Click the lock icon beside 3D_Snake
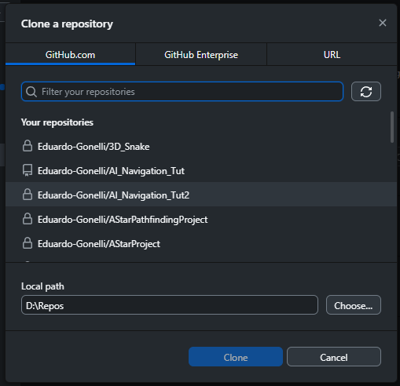 28,146
